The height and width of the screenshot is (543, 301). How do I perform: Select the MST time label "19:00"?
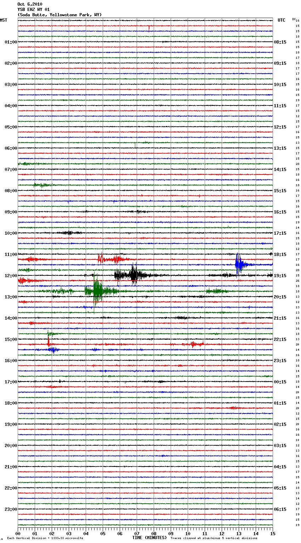[x=11, y=424]
